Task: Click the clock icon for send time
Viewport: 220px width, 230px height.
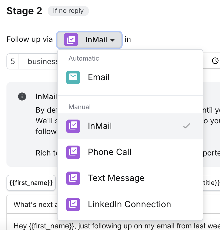Action: [x=215, y=61]
